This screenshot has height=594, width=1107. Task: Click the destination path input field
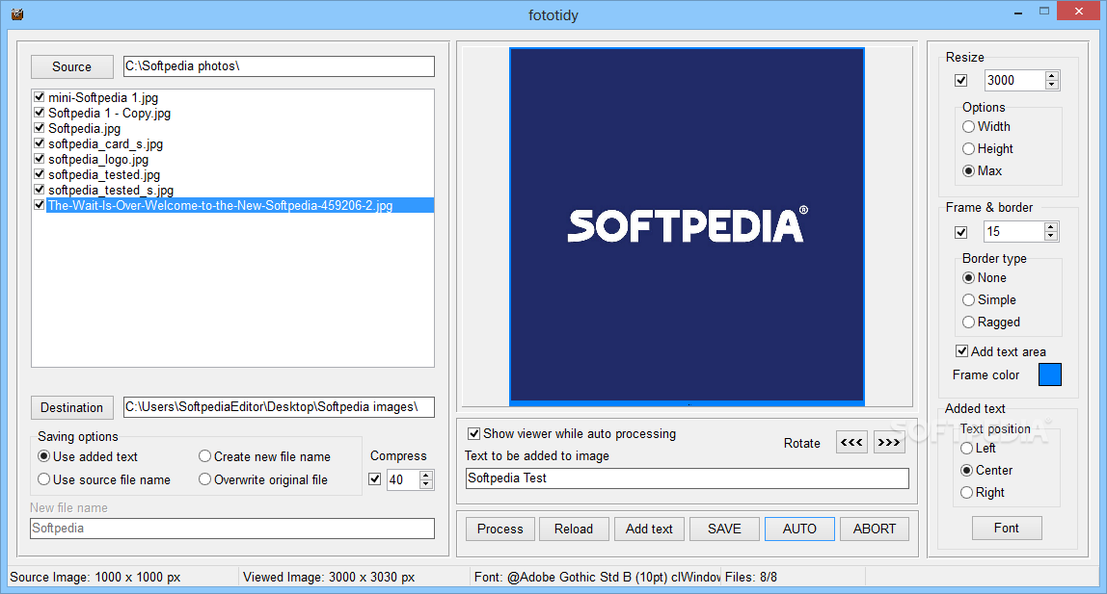[279, 407]
